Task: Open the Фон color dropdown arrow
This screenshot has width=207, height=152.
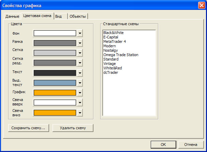Action: 80,33
